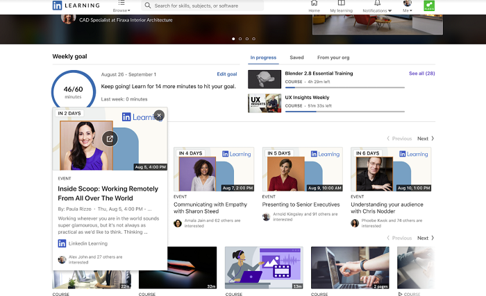Screen dimensions: 486x296
Task: Click the green organization logo icon
Action: pos(429,6)
